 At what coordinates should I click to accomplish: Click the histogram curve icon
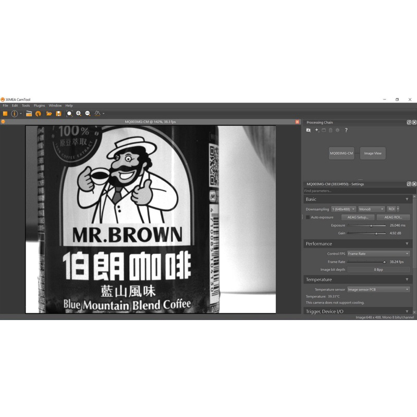[97, 113]
